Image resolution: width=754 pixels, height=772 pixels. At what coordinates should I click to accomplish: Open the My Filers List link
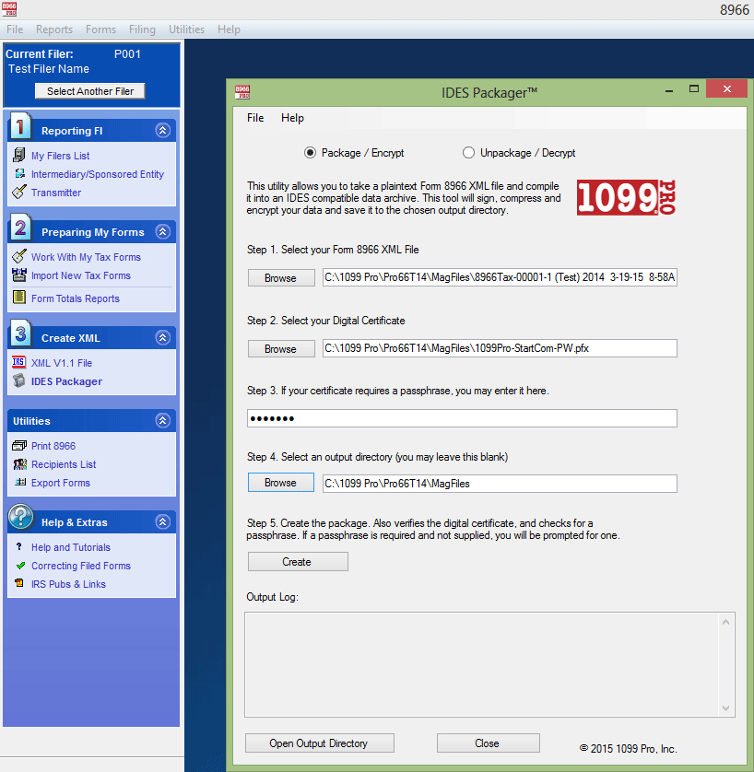(60, 156)
